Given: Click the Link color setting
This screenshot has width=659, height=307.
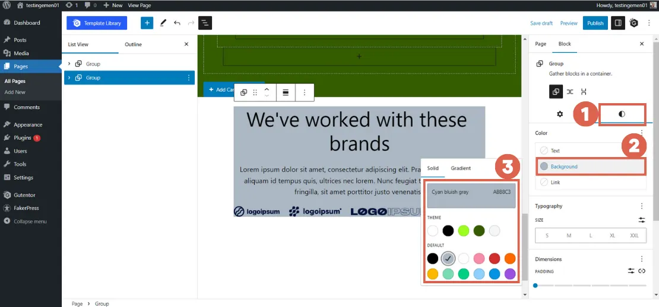Looking at the screenshot, I should point(591,183).
